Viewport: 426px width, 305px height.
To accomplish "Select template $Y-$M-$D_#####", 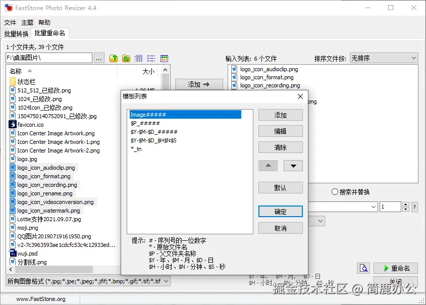I will point(154,132).
